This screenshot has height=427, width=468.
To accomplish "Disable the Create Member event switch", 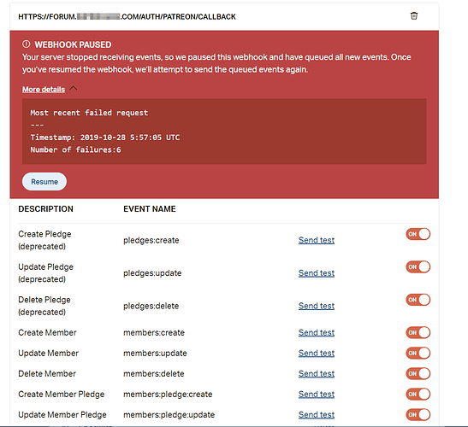I will (x=418, y=332).
